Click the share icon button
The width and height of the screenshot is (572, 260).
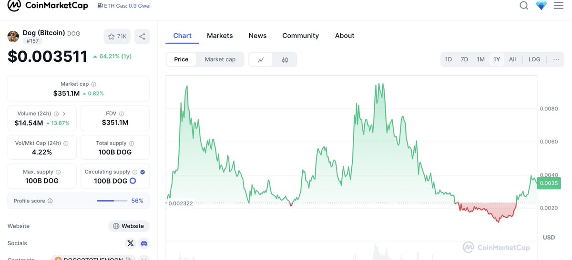142,37
